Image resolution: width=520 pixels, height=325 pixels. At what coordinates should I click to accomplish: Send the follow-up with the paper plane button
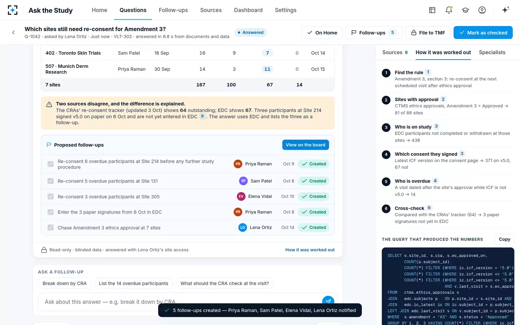click(328, 301)
